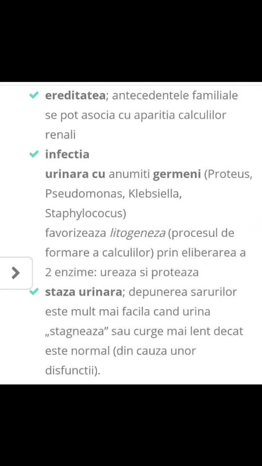
Task: Click the bold text urinara cu
Action: pyautogui.click(x=75, y=174)
